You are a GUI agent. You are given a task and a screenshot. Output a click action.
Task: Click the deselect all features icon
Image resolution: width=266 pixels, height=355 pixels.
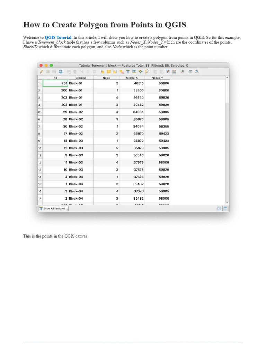point(122,71)
